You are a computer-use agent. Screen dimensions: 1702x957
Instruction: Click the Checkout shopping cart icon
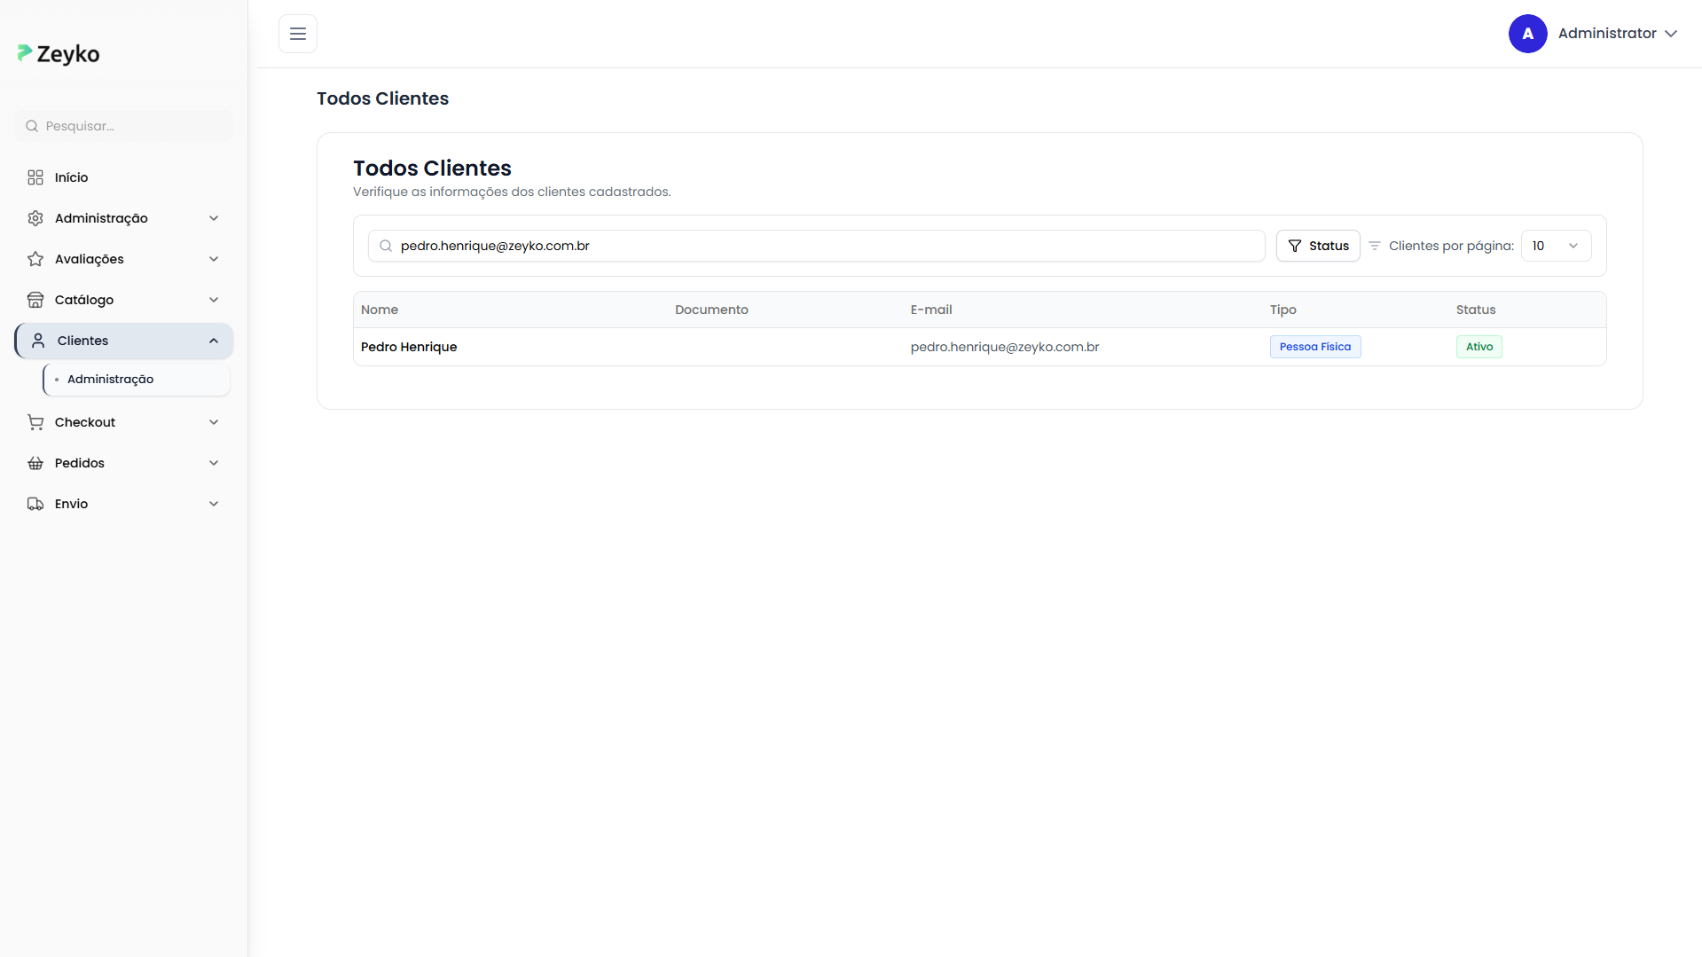click(35, 422)
